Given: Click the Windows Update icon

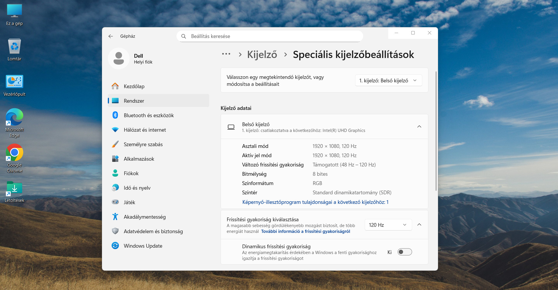Looking at the screenshot, I should click(115, 246).
